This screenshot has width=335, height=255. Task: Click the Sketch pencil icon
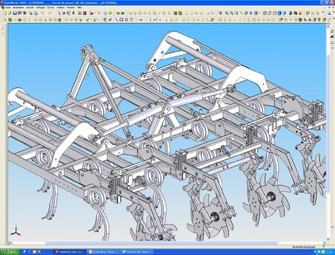pos(105,20)
